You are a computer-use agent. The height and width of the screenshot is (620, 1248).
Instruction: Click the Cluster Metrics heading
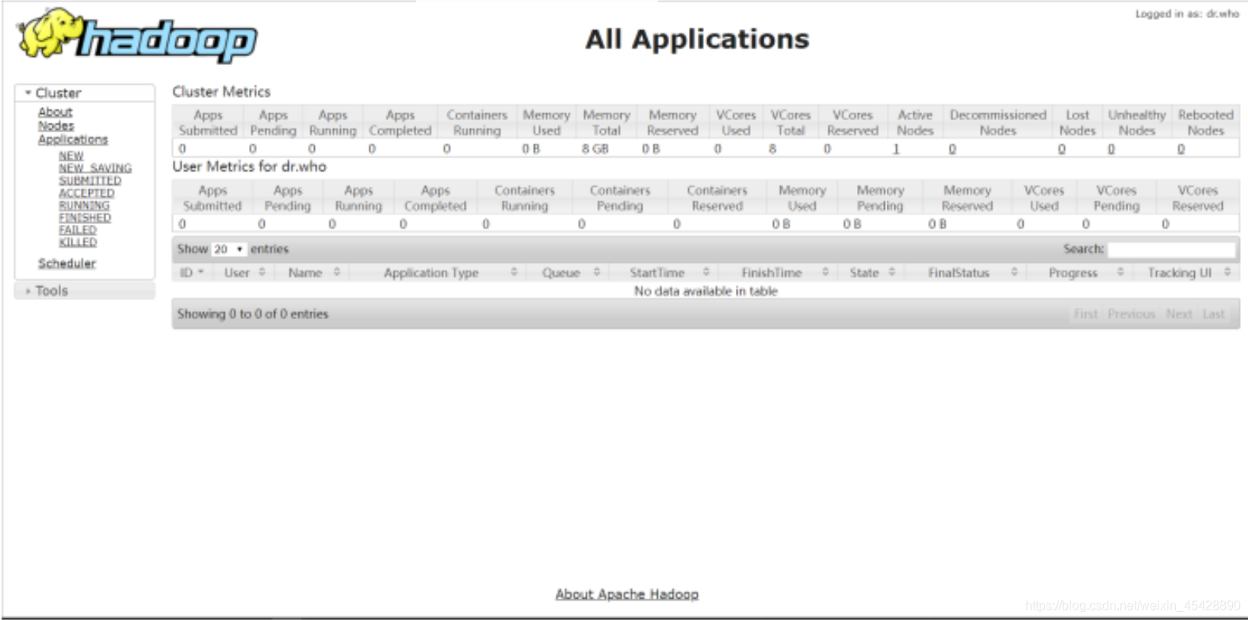point(221,92)
